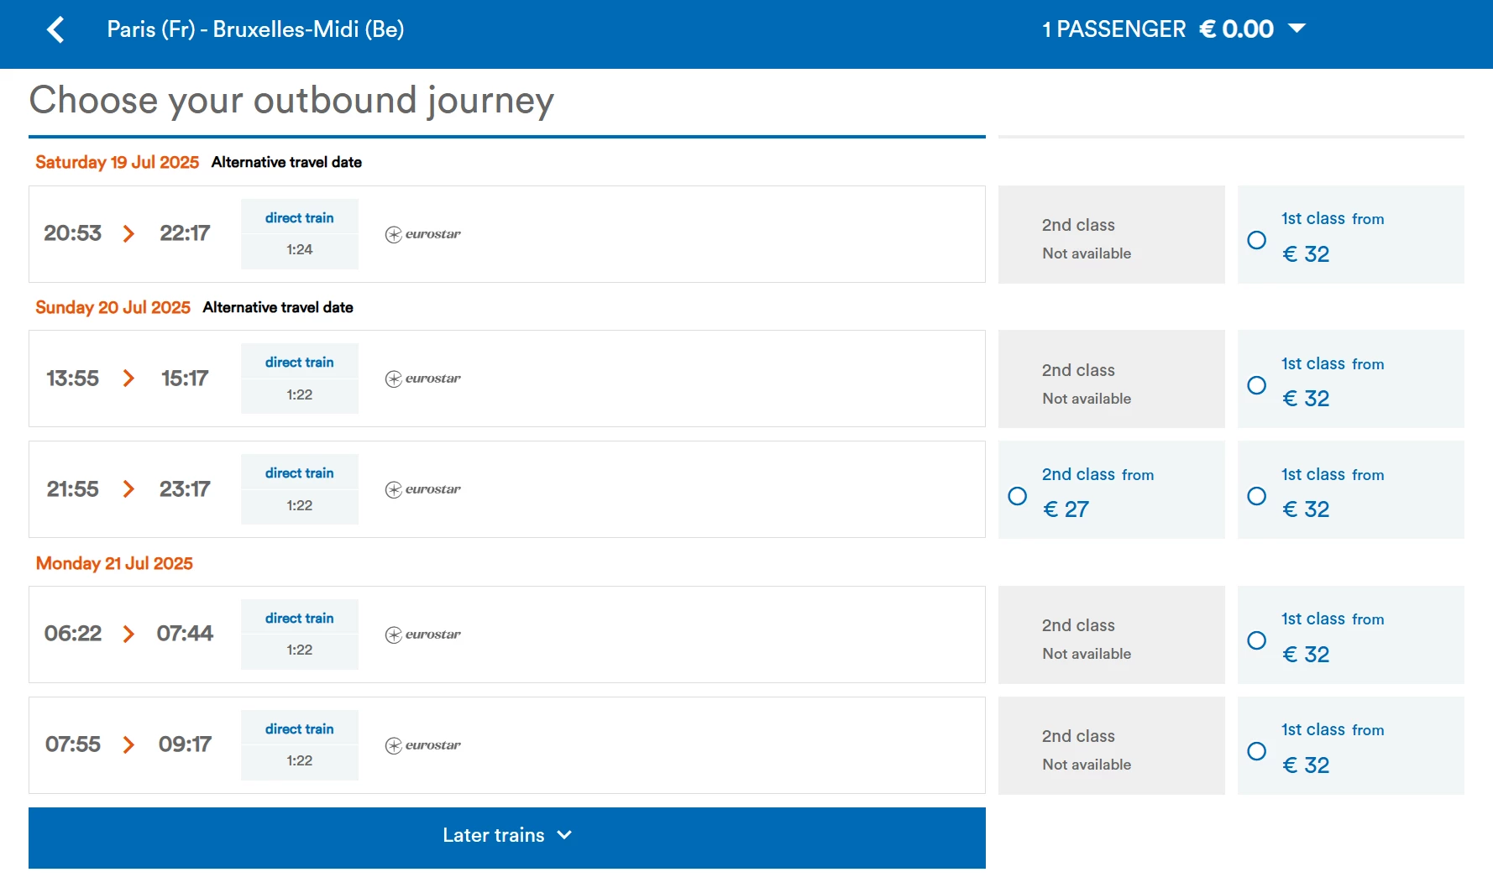Click the Eurostar logo on 13:55 journey

[x=423, y=379]
